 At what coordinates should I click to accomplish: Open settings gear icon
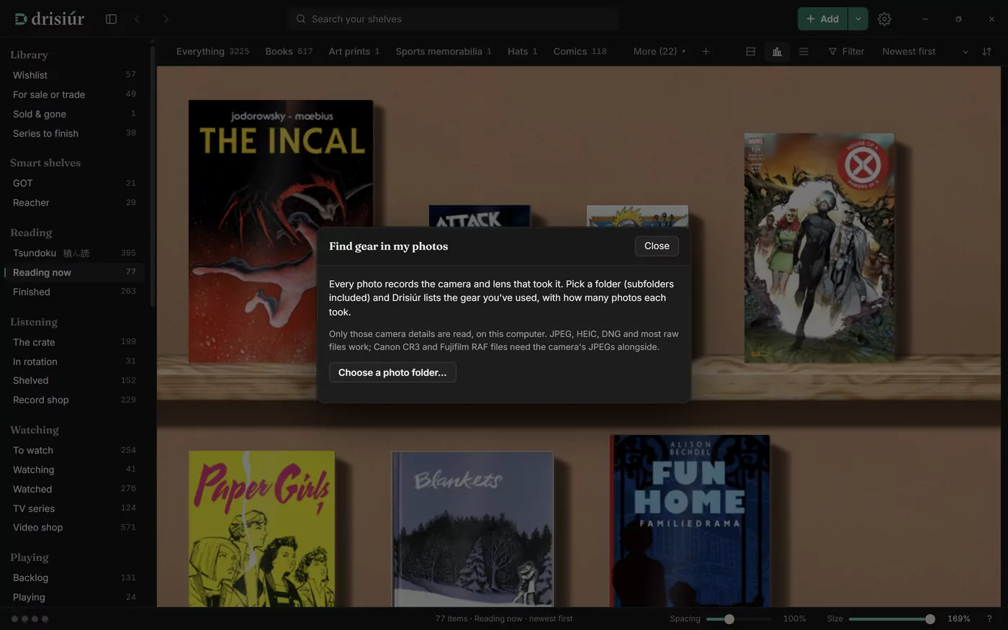[884, 19]
